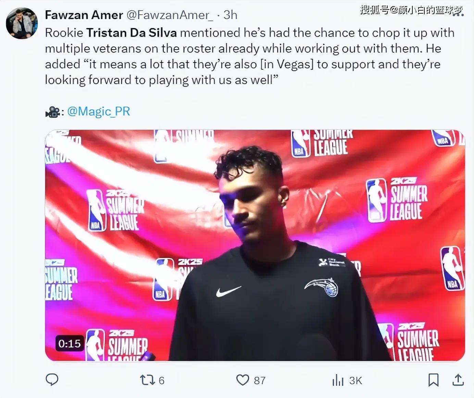
Task: Play the embedded interview video
Action: pyautogui.click(x=255, y=245)
